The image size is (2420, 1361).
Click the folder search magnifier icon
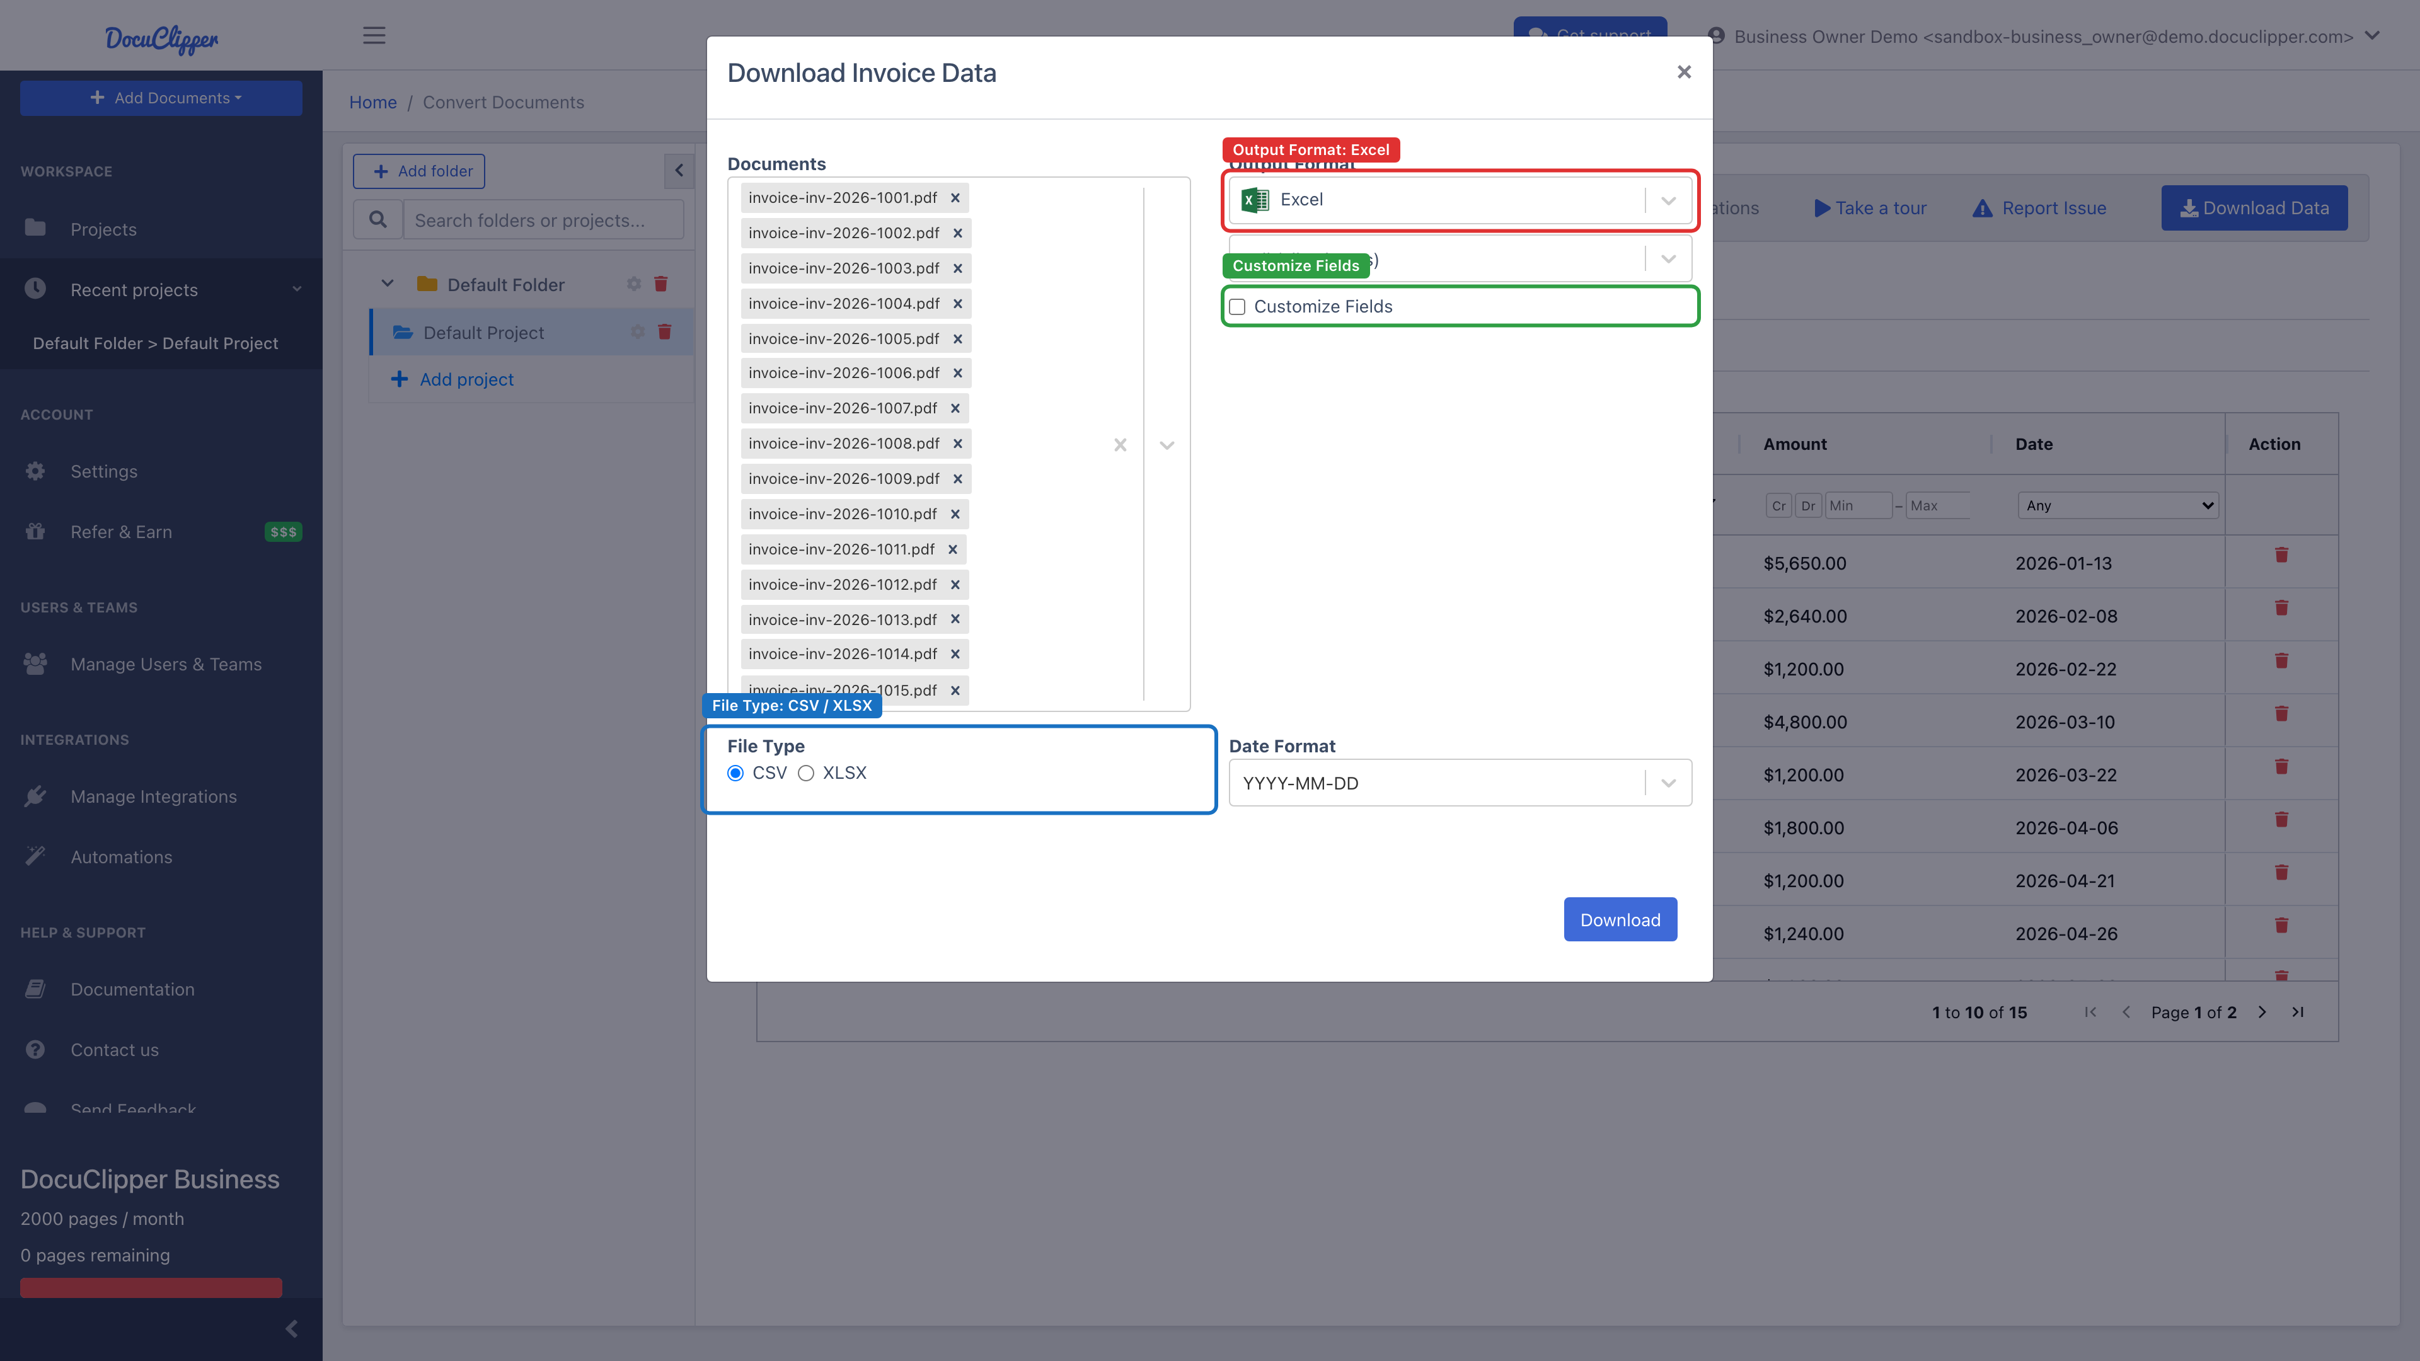coord(377,220)
